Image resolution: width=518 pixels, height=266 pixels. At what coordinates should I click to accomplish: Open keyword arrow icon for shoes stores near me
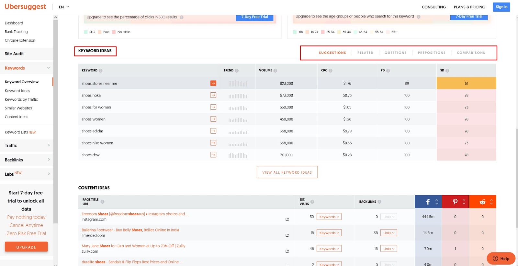[213, 83]
